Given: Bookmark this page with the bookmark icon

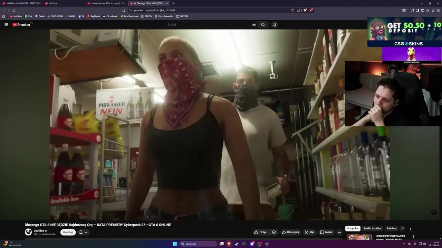Looking at the screenshot, I should [x=124, y=10].
